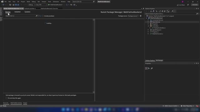This screenshot has height=112, width=200.
Task: Open notifications icon in status bar
Action: tap(197, 106)
